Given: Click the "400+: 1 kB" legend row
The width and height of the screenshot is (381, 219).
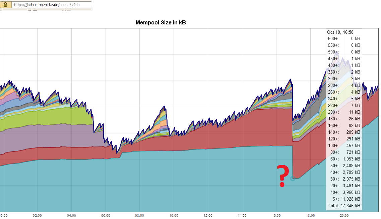Looking at the screenshot, I should [344, 66].
